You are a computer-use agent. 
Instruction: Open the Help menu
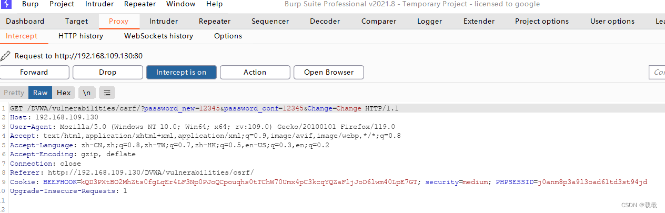point(214,4)
